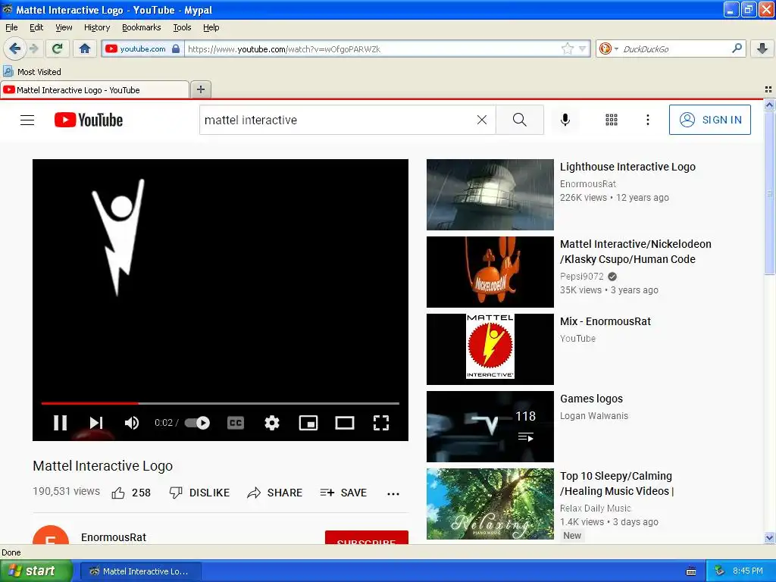The height and width of the screenshot is (582, 776).
Task: Go to the browser home page
Action: point(85,48)
